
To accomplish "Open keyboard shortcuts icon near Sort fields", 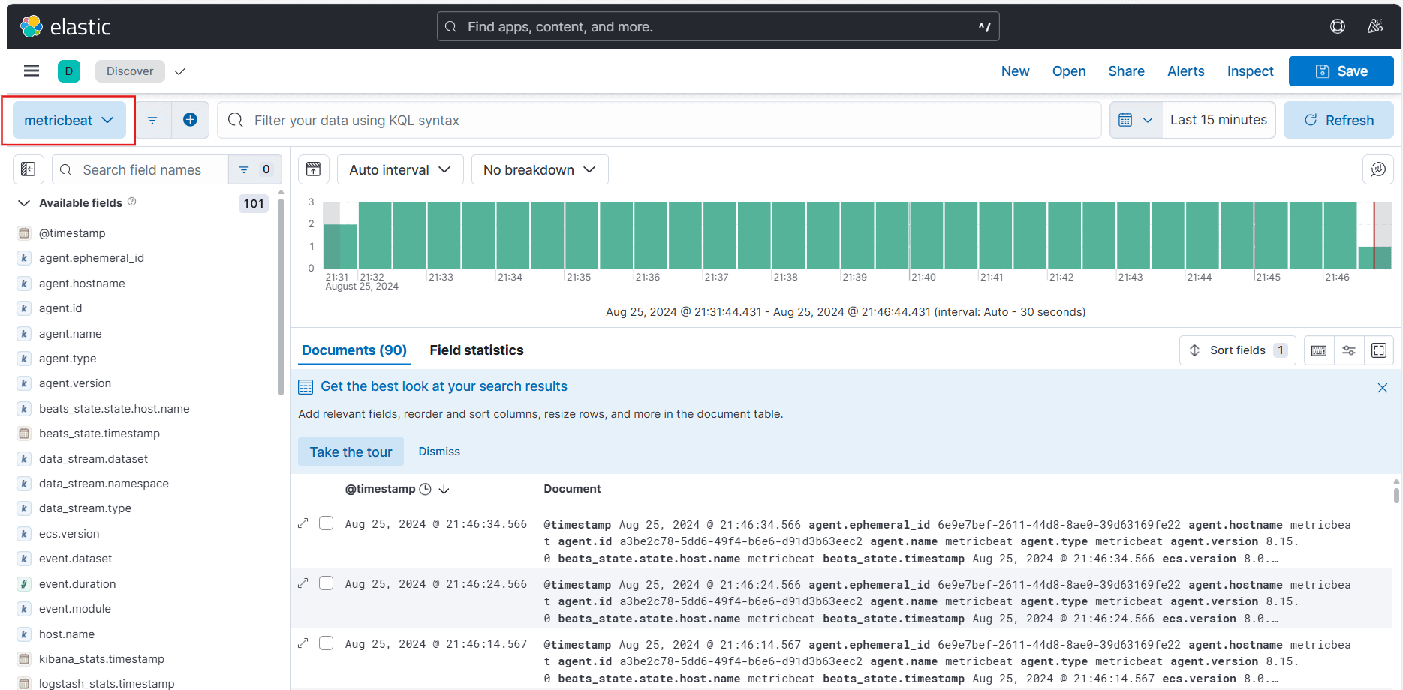I will (x=1319, y=349).
